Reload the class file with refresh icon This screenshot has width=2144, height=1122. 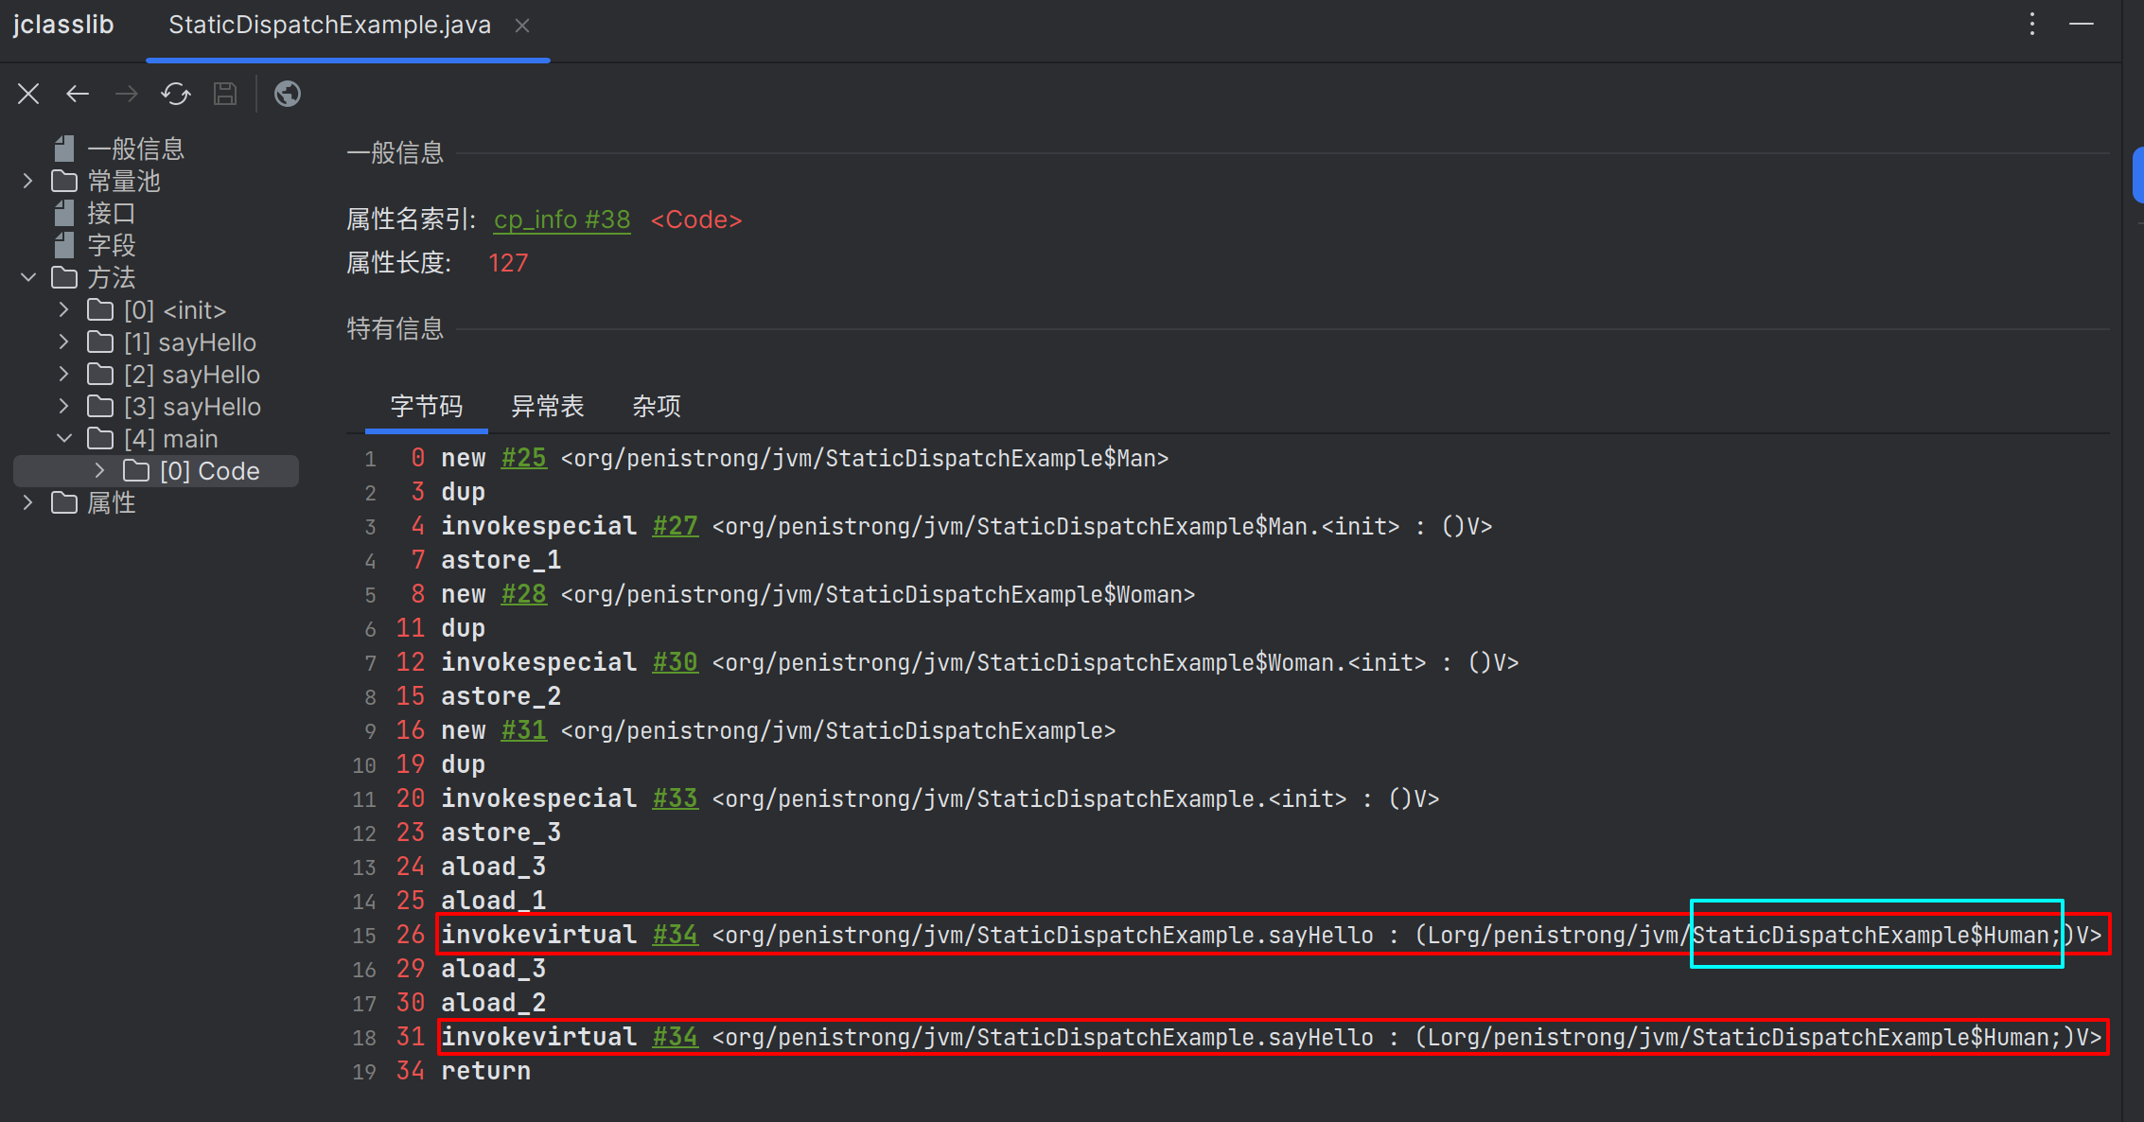click(x=176, y=94)
